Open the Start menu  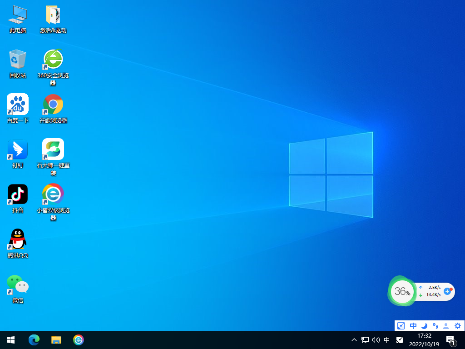[10, 340]
